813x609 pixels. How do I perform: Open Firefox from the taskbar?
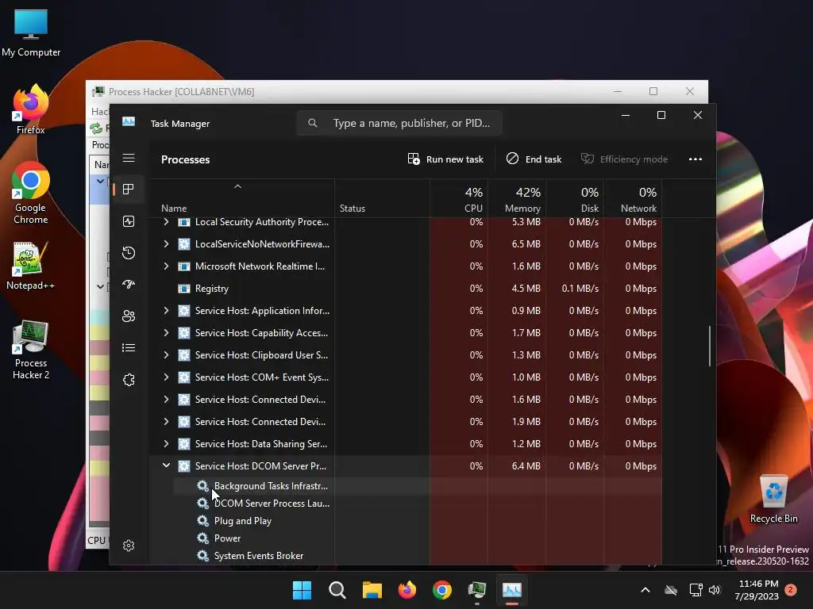pyautogui.click(x=407, y=590)
